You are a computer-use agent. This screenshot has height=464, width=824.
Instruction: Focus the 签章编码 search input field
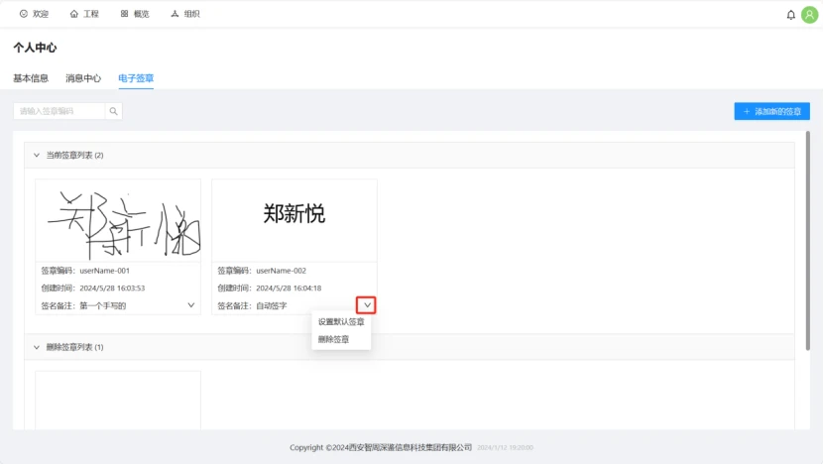(x=59, y=111)
